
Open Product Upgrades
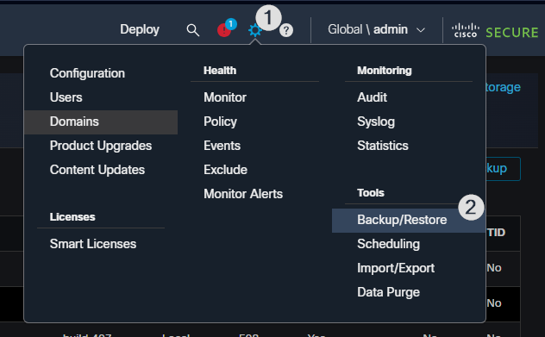pyautogui.click(x=101, y=146)
